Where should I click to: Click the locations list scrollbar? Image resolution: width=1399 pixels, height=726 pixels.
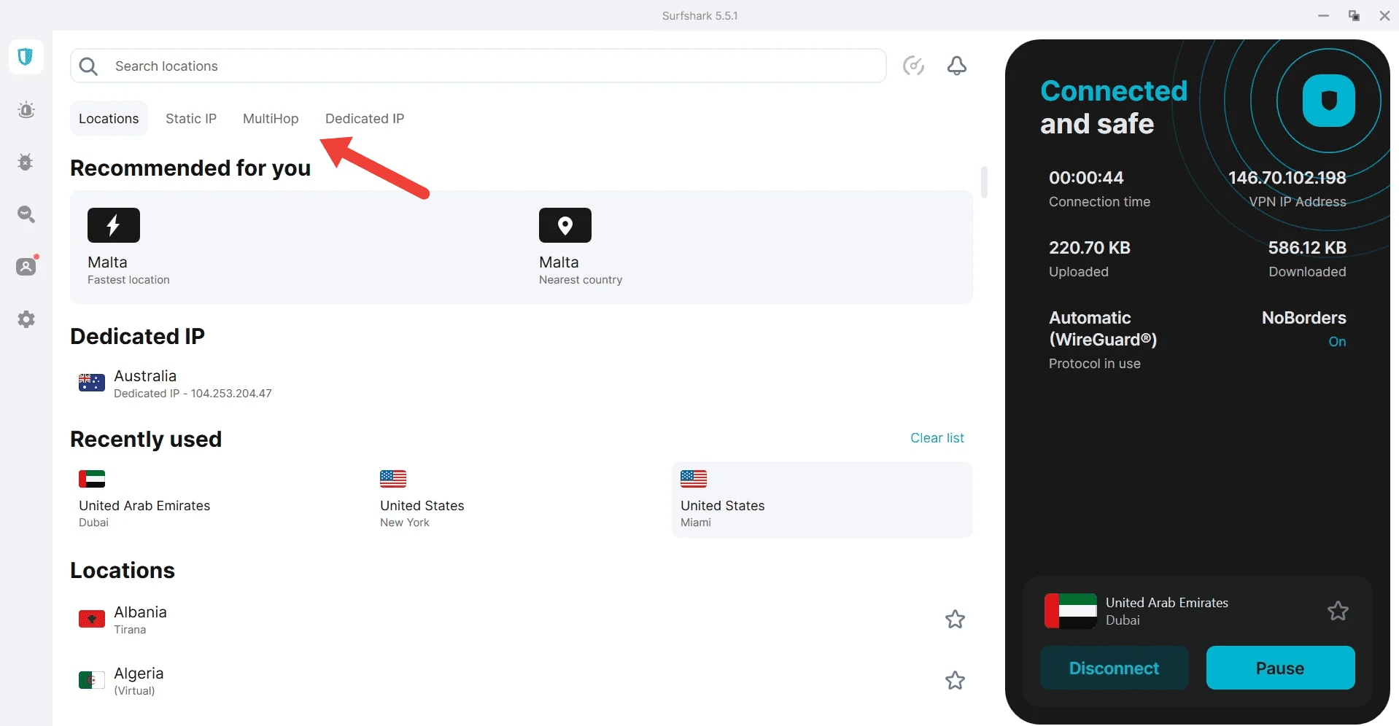[984, 182]
